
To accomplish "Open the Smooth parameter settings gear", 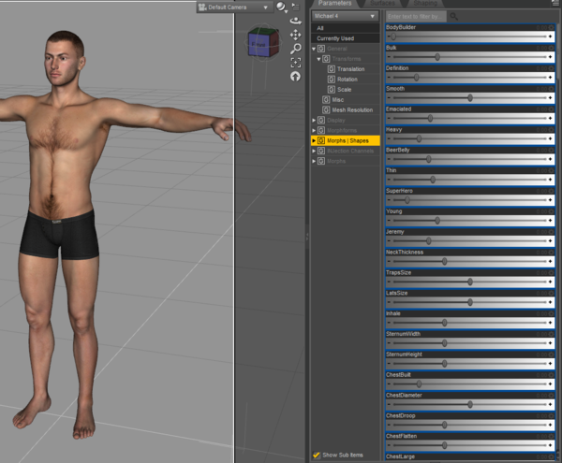I will click(552, 89).
